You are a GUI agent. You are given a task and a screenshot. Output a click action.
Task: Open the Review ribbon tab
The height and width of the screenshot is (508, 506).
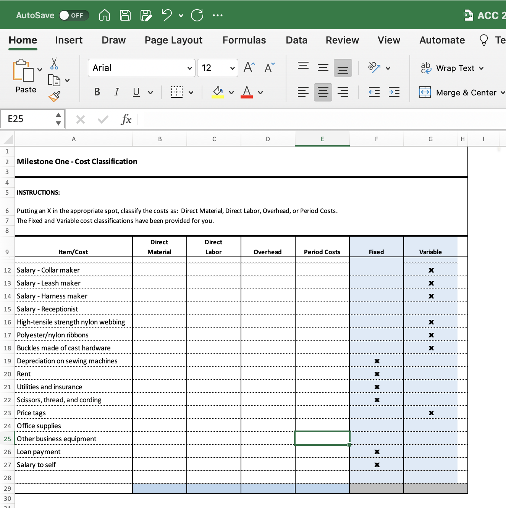(342, 40)
